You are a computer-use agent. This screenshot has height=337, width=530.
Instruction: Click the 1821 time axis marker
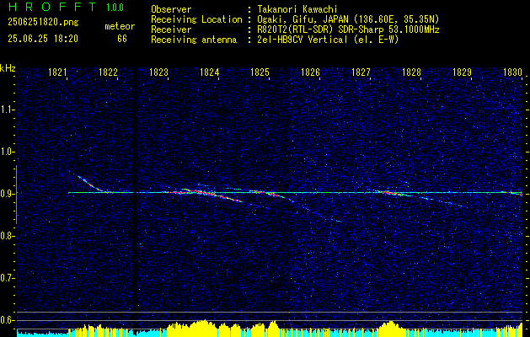pos(58,72)
